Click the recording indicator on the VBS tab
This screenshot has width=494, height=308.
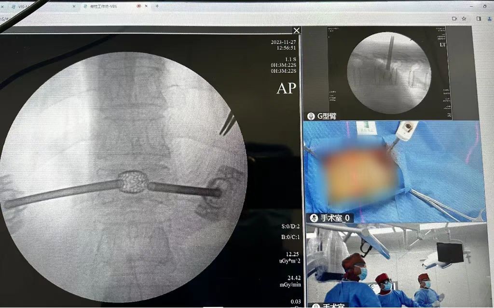pyautogui.click(x=138, y=6)
